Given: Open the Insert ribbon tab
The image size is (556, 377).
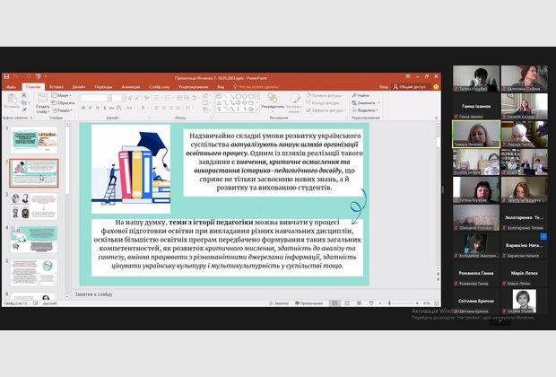Looking at the screenshot, I should (56, 87).
